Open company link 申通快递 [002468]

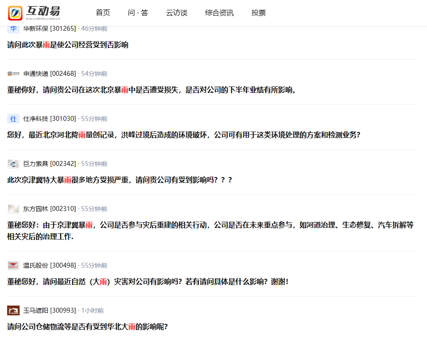click(x=49, y=74)
